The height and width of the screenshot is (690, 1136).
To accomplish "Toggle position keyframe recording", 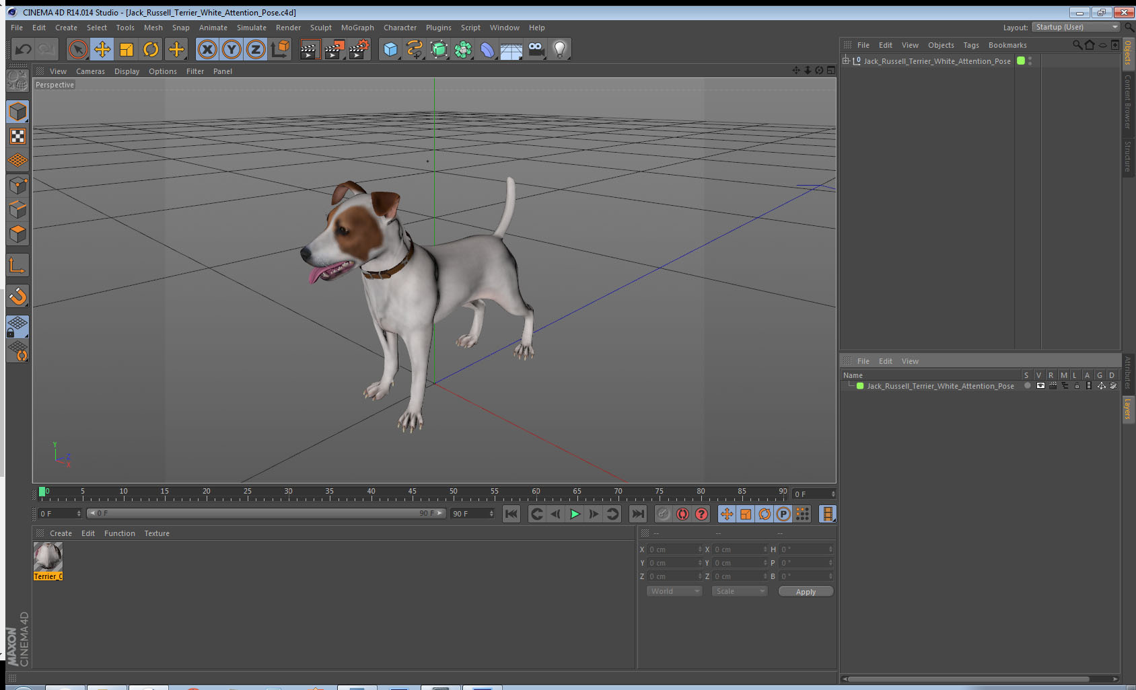I will [727, 514].
